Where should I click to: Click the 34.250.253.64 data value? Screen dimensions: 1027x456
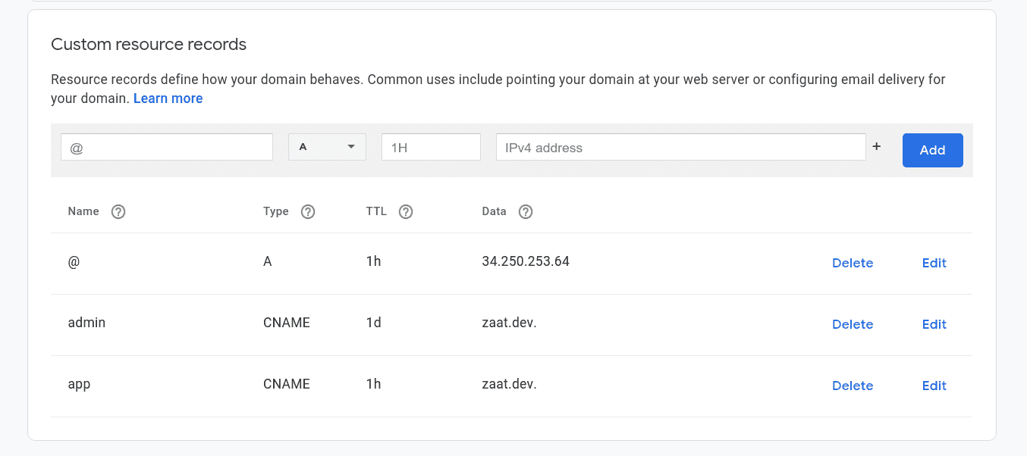[526, 261]
